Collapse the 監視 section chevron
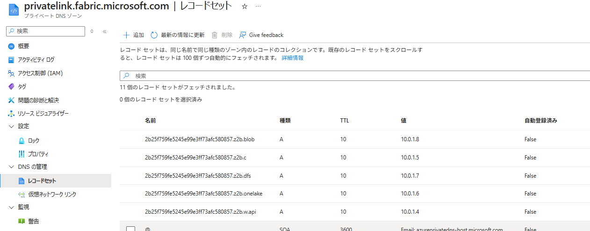Viewport: 590px width, 231px height. tap(11, 207)
